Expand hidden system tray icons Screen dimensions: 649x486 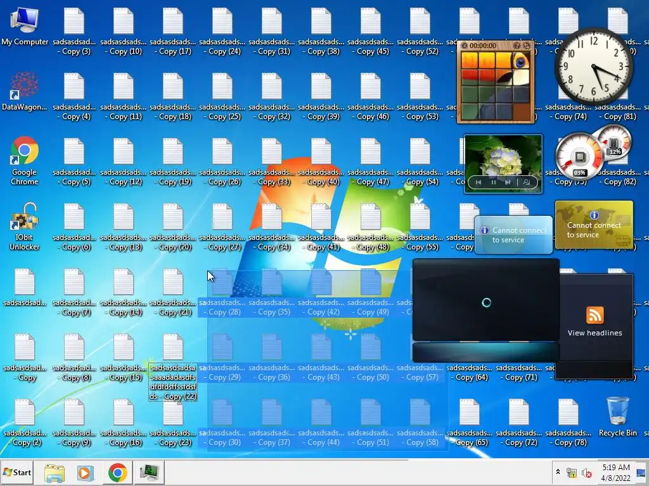pos(558,472)
